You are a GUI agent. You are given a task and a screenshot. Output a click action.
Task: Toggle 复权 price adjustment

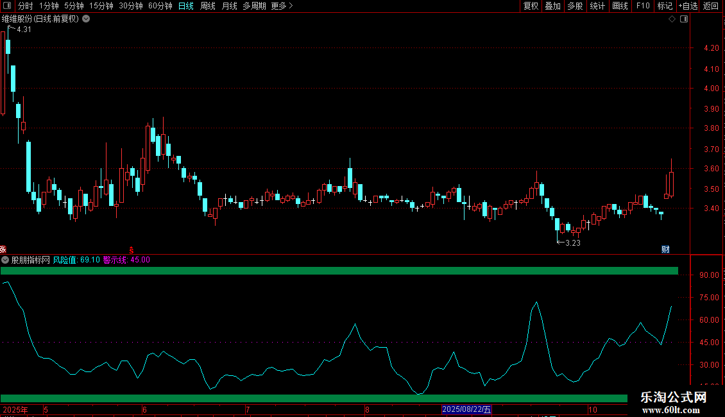point(531,6)
